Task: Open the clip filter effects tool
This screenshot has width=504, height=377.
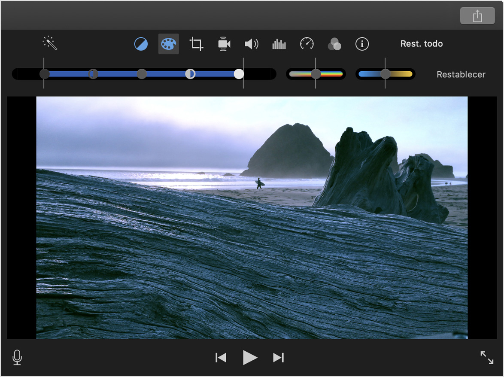Action: (334, 43)
